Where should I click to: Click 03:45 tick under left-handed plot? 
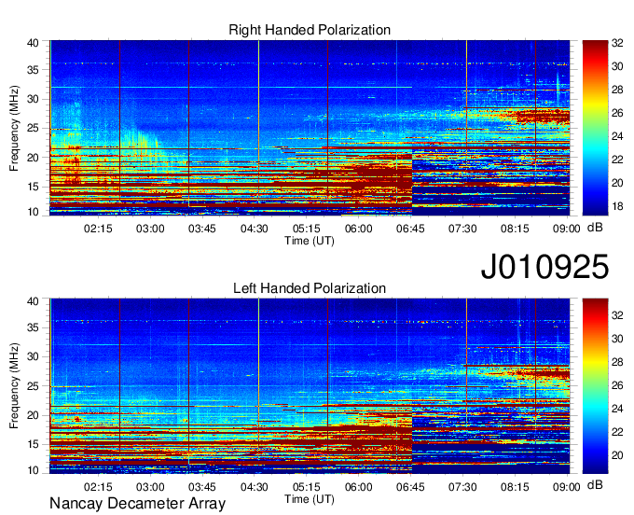(202, 486)
